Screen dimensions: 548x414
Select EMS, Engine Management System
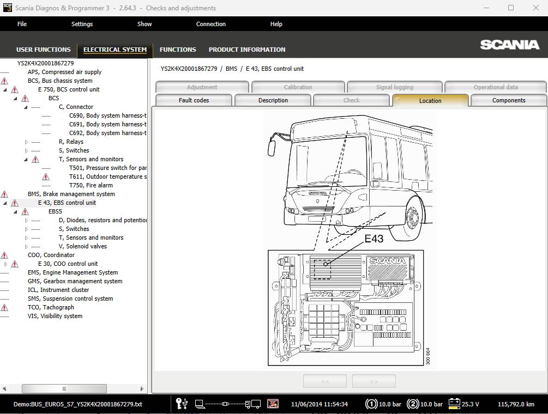(73, 272)
